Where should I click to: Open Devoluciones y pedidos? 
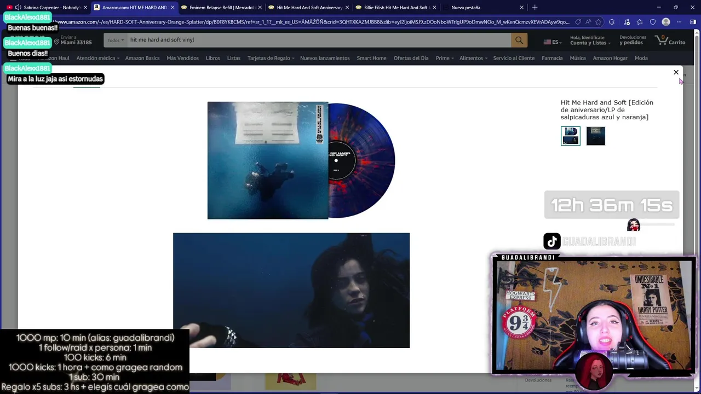633,40
